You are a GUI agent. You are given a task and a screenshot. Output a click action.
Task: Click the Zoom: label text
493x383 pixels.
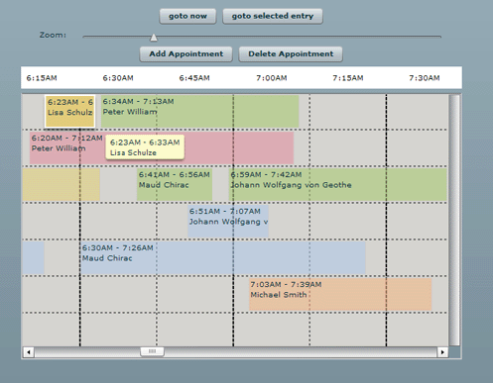click(x=53, y=35)
